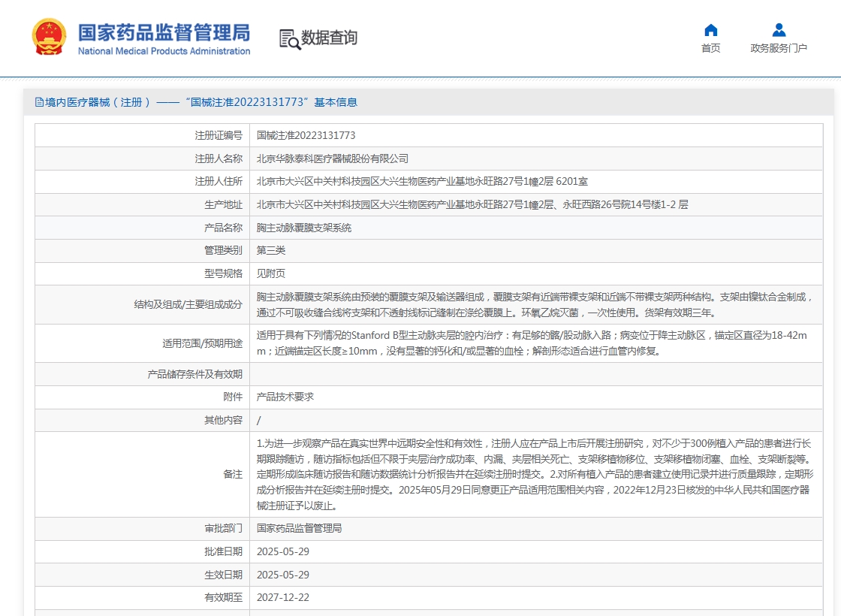The image size is (841, 616).
Task: Click the 注册人名称 label
Action: coord(219,159)
